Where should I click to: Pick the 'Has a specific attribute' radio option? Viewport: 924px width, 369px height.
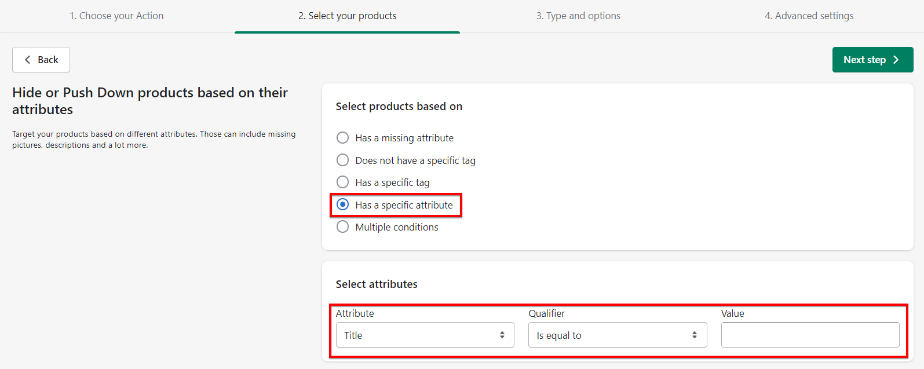[343, 204]
